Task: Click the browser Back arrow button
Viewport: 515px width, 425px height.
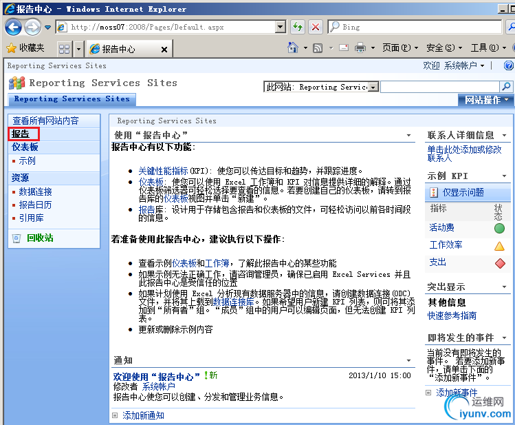Action: [13, 27]
